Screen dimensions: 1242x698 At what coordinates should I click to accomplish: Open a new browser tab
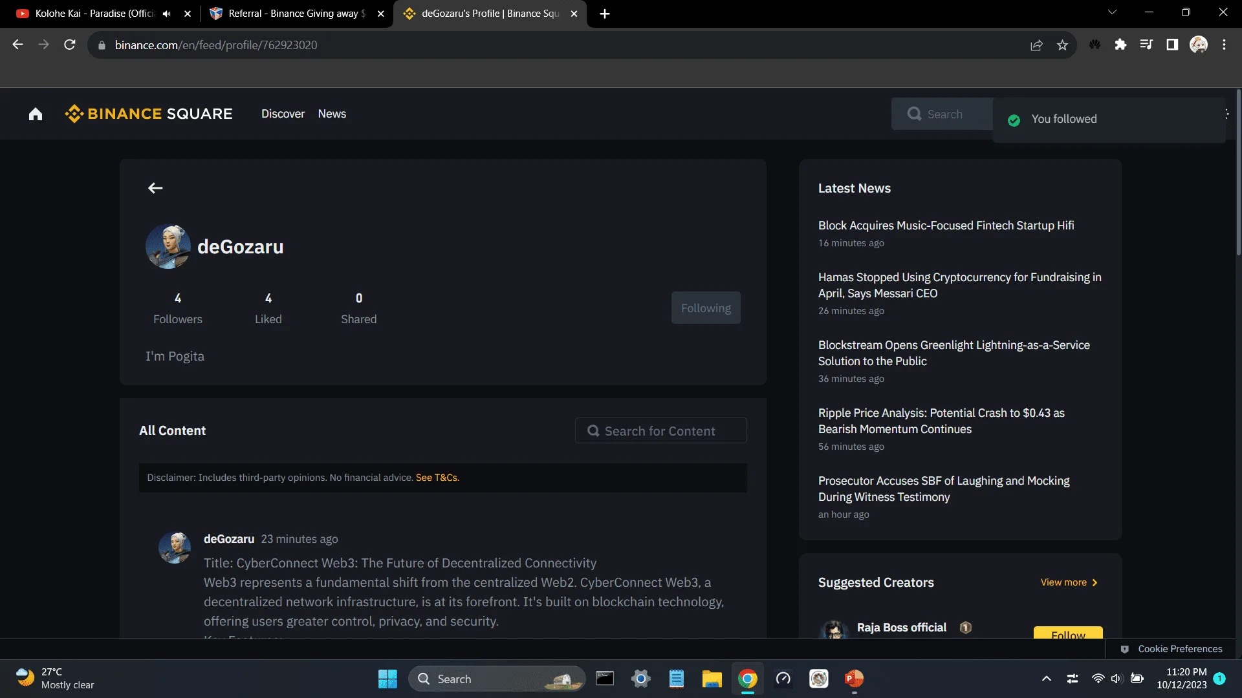click(x=605, y=14)
